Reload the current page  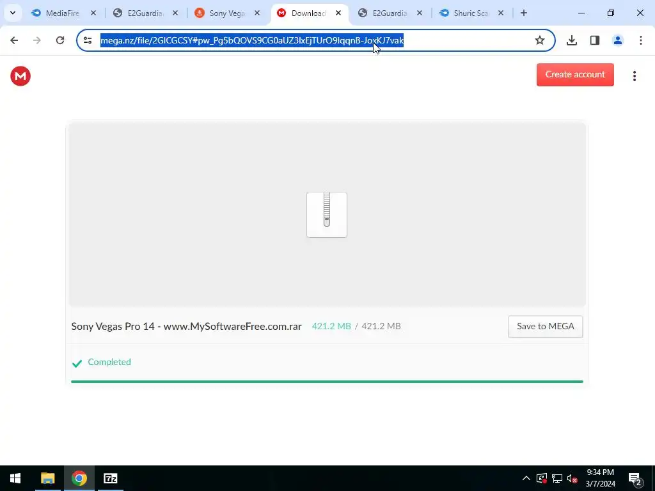tap(60, 40)
